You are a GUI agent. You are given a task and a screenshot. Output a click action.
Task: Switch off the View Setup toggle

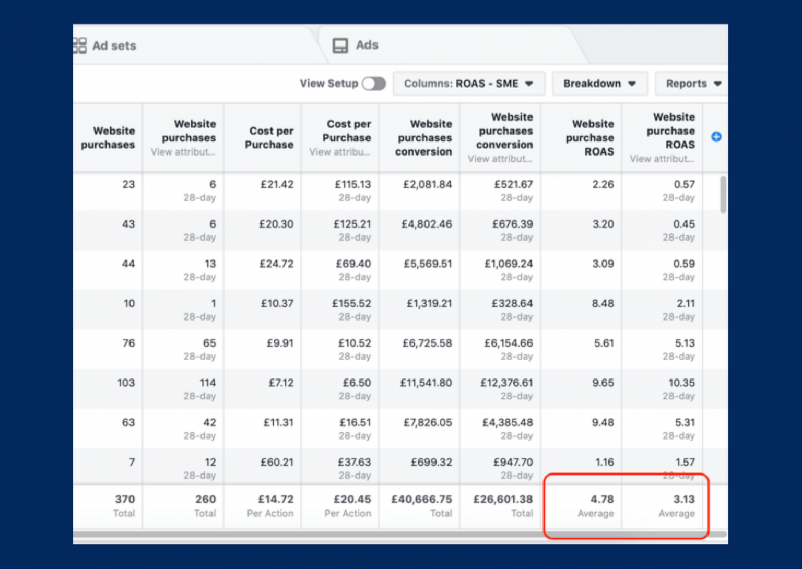pos(374,84)
